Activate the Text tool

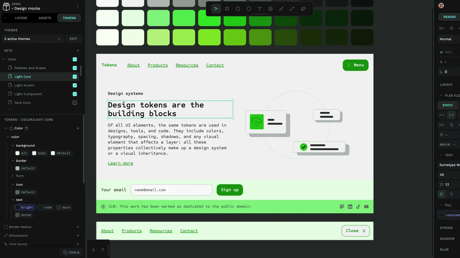click(259, 9)
